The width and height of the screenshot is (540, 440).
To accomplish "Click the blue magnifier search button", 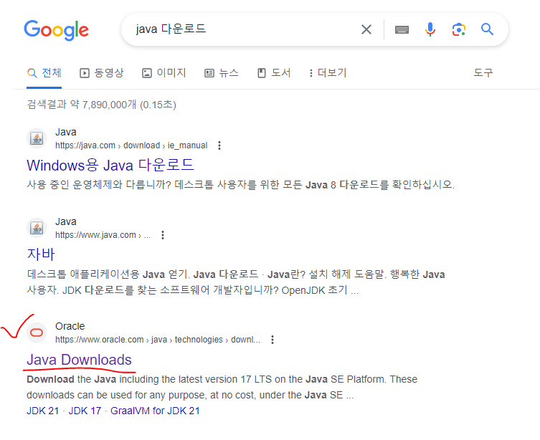I will [x=488, y=29].
